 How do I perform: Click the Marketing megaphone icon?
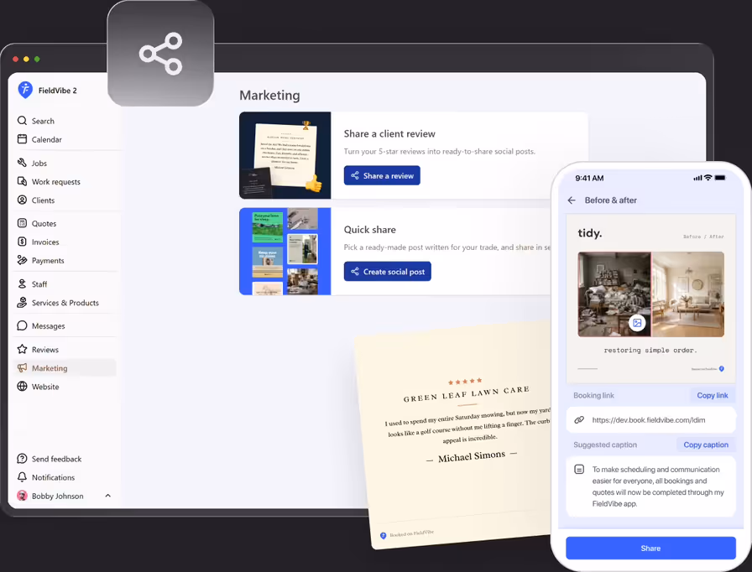(22, 367)
